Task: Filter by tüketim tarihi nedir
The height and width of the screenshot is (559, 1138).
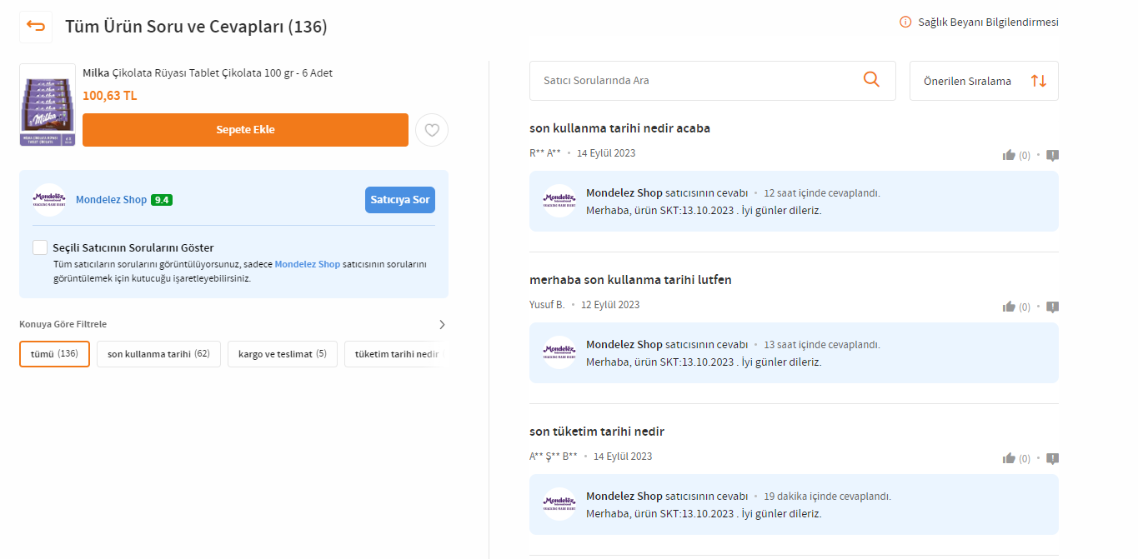Action: coord(396,354)
